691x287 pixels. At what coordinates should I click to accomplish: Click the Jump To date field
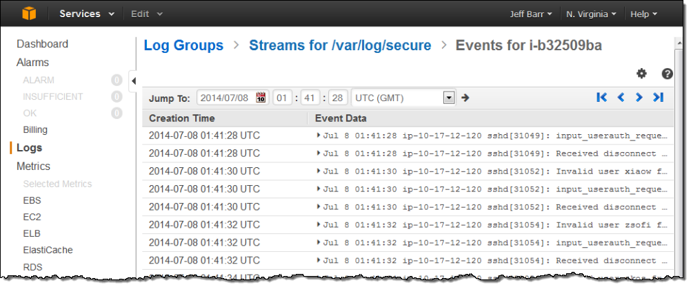click(226, 98)
